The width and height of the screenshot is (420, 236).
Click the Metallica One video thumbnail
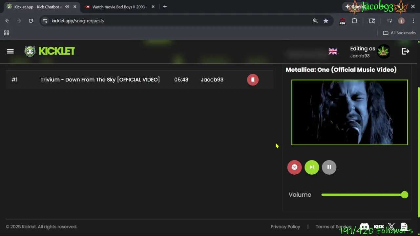[x=350, y=112]
